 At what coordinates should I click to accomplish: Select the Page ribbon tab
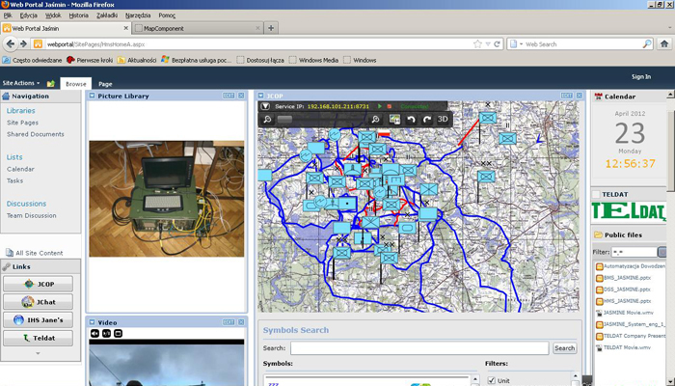click(x=105, y=84)
